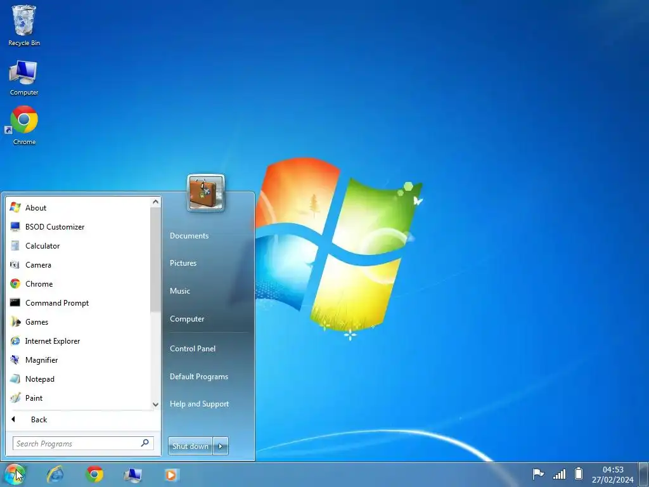Click the Start orb on the taskbar

(15, 474)
